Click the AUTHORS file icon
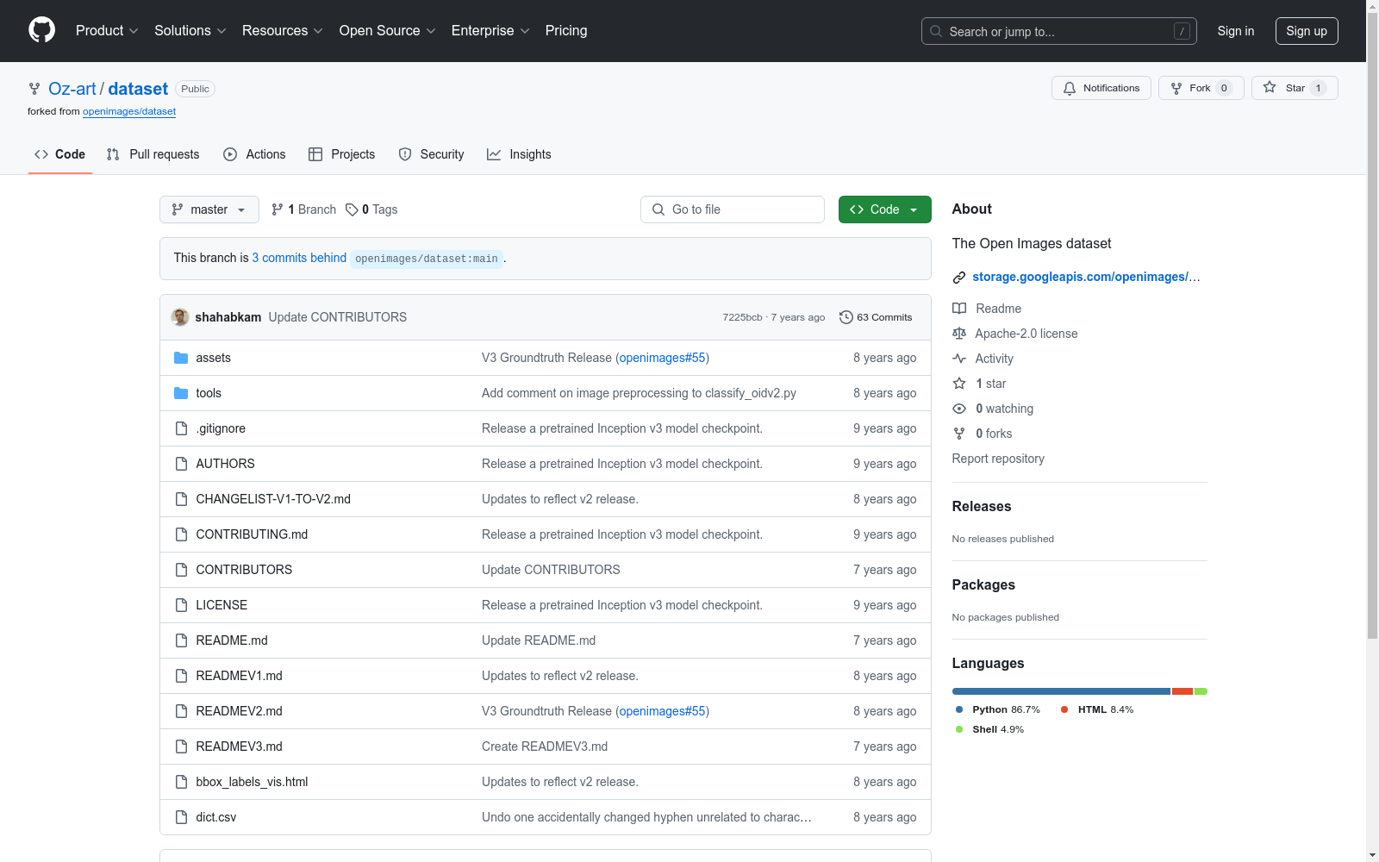The image size is (1379, 862). [x=181, y=464]
